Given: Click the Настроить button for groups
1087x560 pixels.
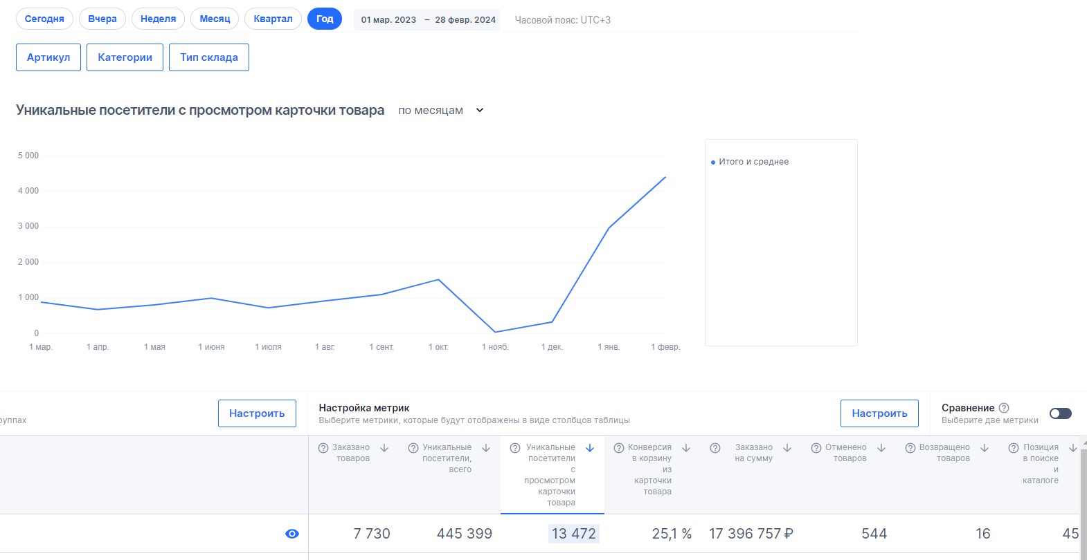Looking at the screenshot, I should [257, 413].
